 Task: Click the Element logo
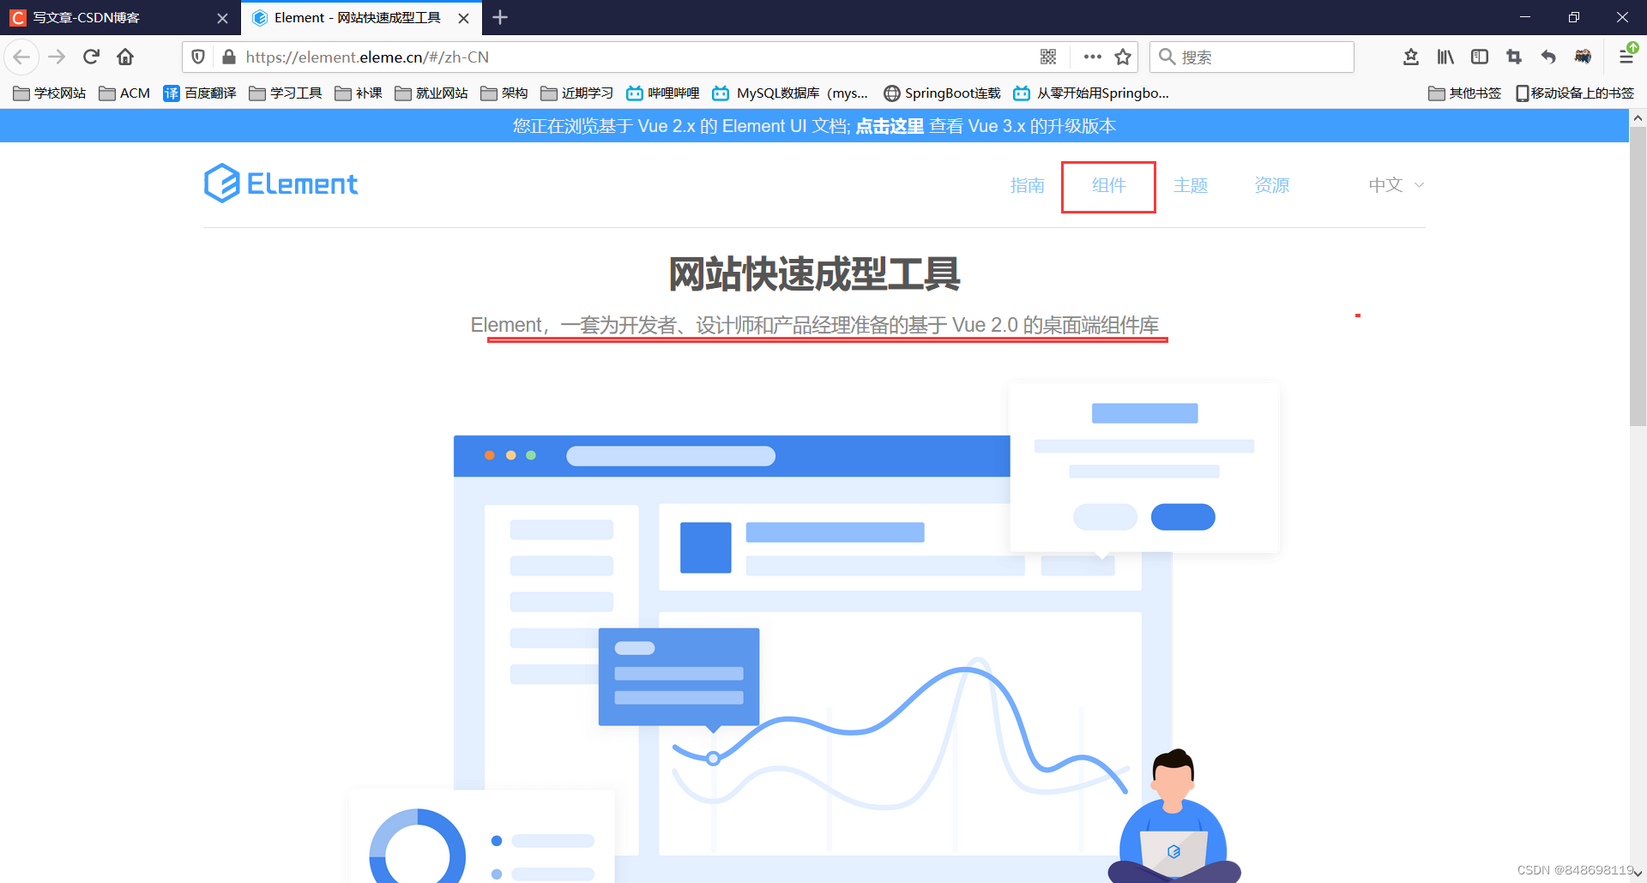coord(281,183)
